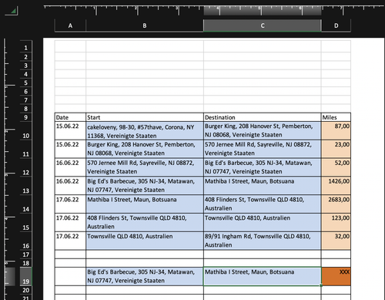Click destination 'Townsville QLD 4810' in row 15
This screenshot has width=385, height=300.
[263, 222]
